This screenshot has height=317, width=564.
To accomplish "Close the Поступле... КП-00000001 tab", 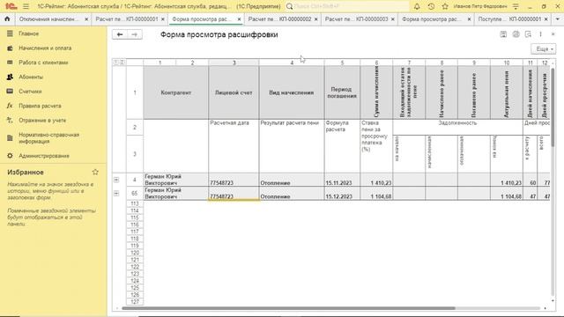I will [545, 19].
